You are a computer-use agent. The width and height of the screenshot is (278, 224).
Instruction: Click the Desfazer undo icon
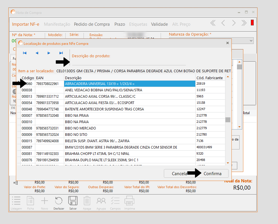click(59, 201)
